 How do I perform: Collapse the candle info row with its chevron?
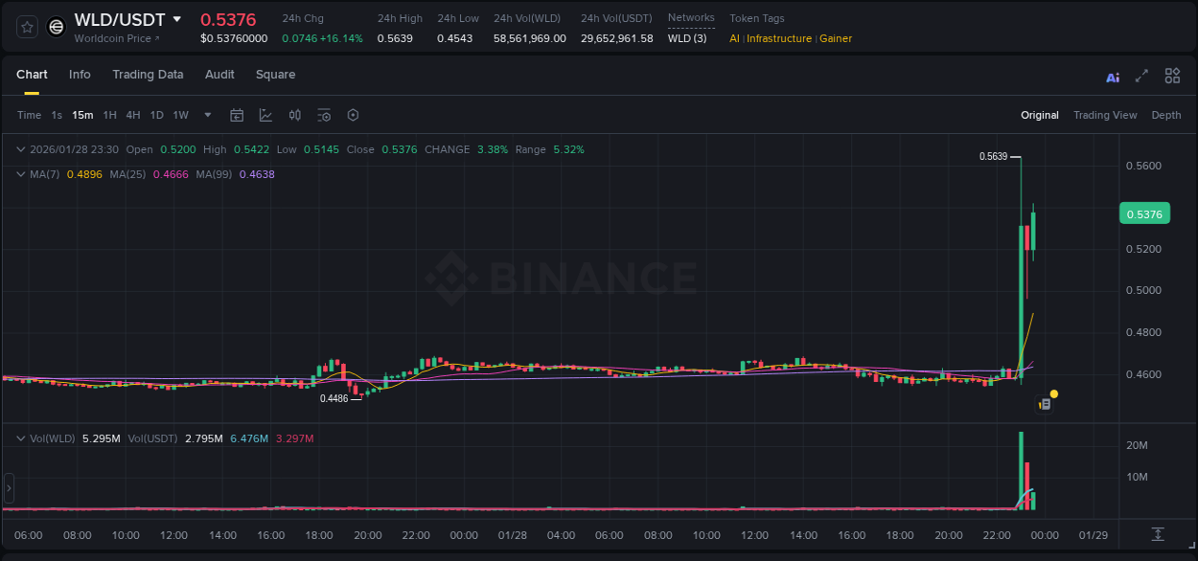[x=19, y=149]
